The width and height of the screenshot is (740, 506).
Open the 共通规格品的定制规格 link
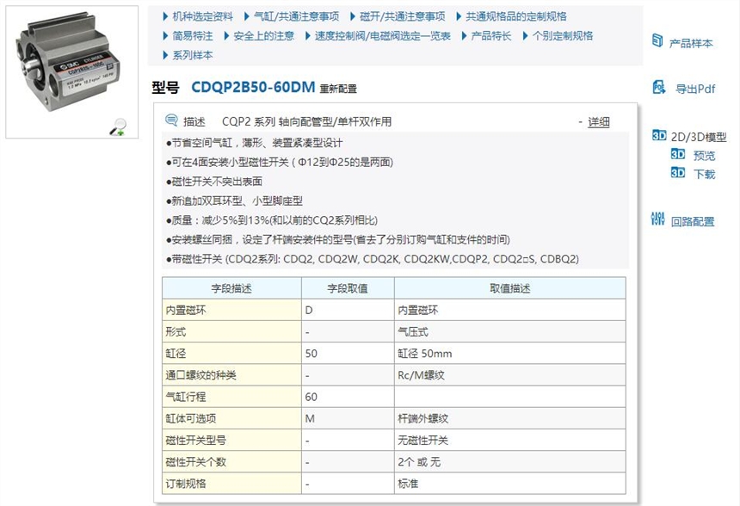pyautogui.click(x=516, y=16)
